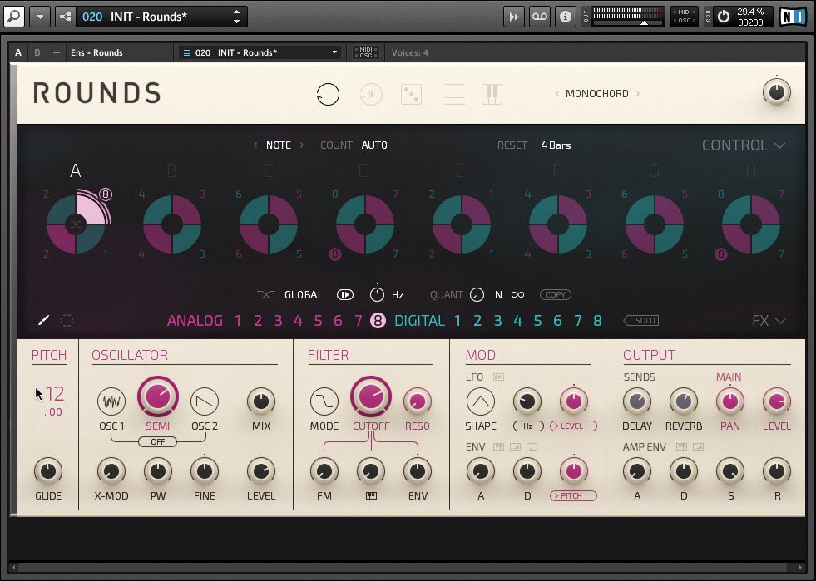This screenshot has width=816, height=581.
Task: Click the COPY button in the quantize row
Action: click(555, 294)
